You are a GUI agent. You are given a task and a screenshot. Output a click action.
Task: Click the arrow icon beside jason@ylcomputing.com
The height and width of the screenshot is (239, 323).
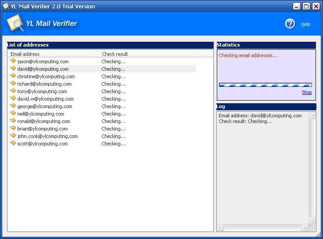pyautogui.click(x=13, y=61)
